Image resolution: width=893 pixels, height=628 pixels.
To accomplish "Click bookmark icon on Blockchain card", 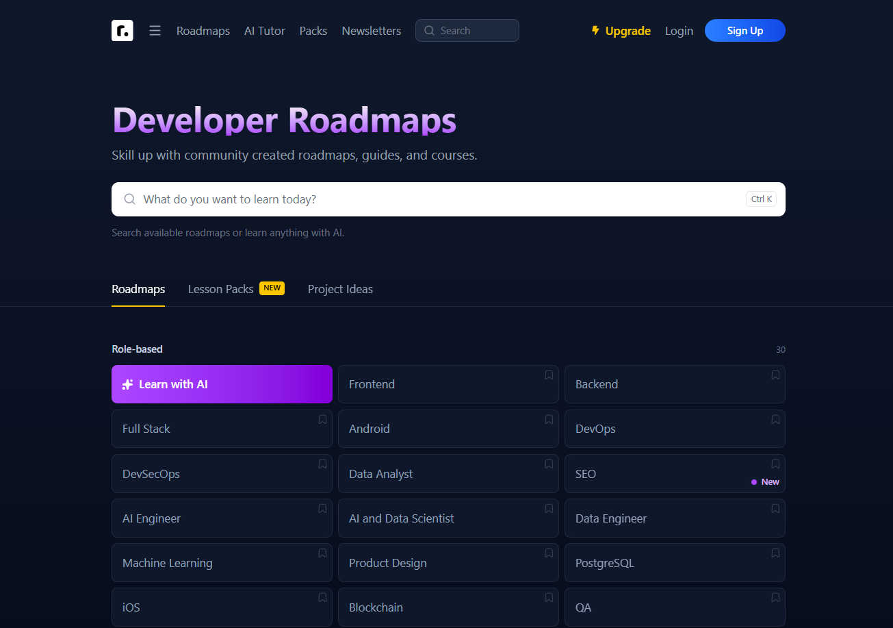I will coord(549,598).
